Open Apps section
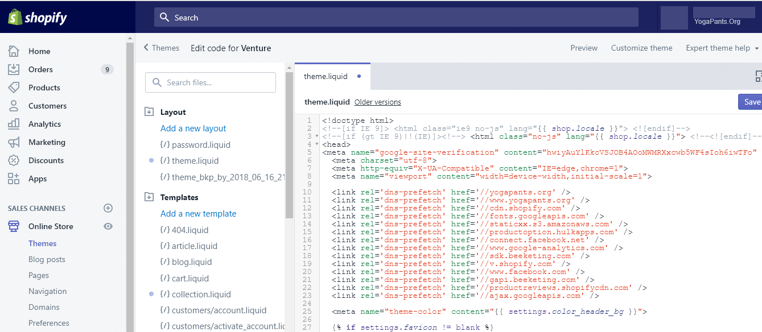This screenshot has width=762, height=332. [x=38, y=179]
